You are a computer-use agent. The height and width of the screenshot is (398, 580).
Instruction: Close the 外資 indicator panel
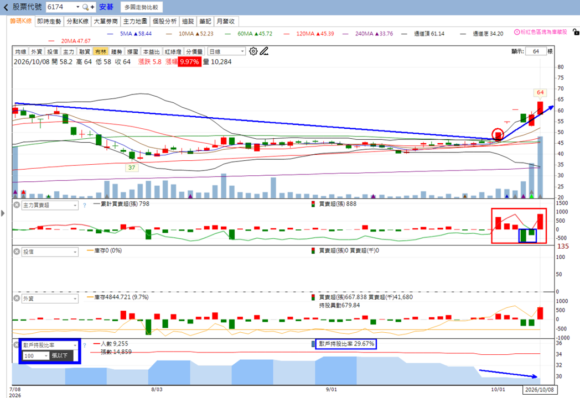click(17, 298)
